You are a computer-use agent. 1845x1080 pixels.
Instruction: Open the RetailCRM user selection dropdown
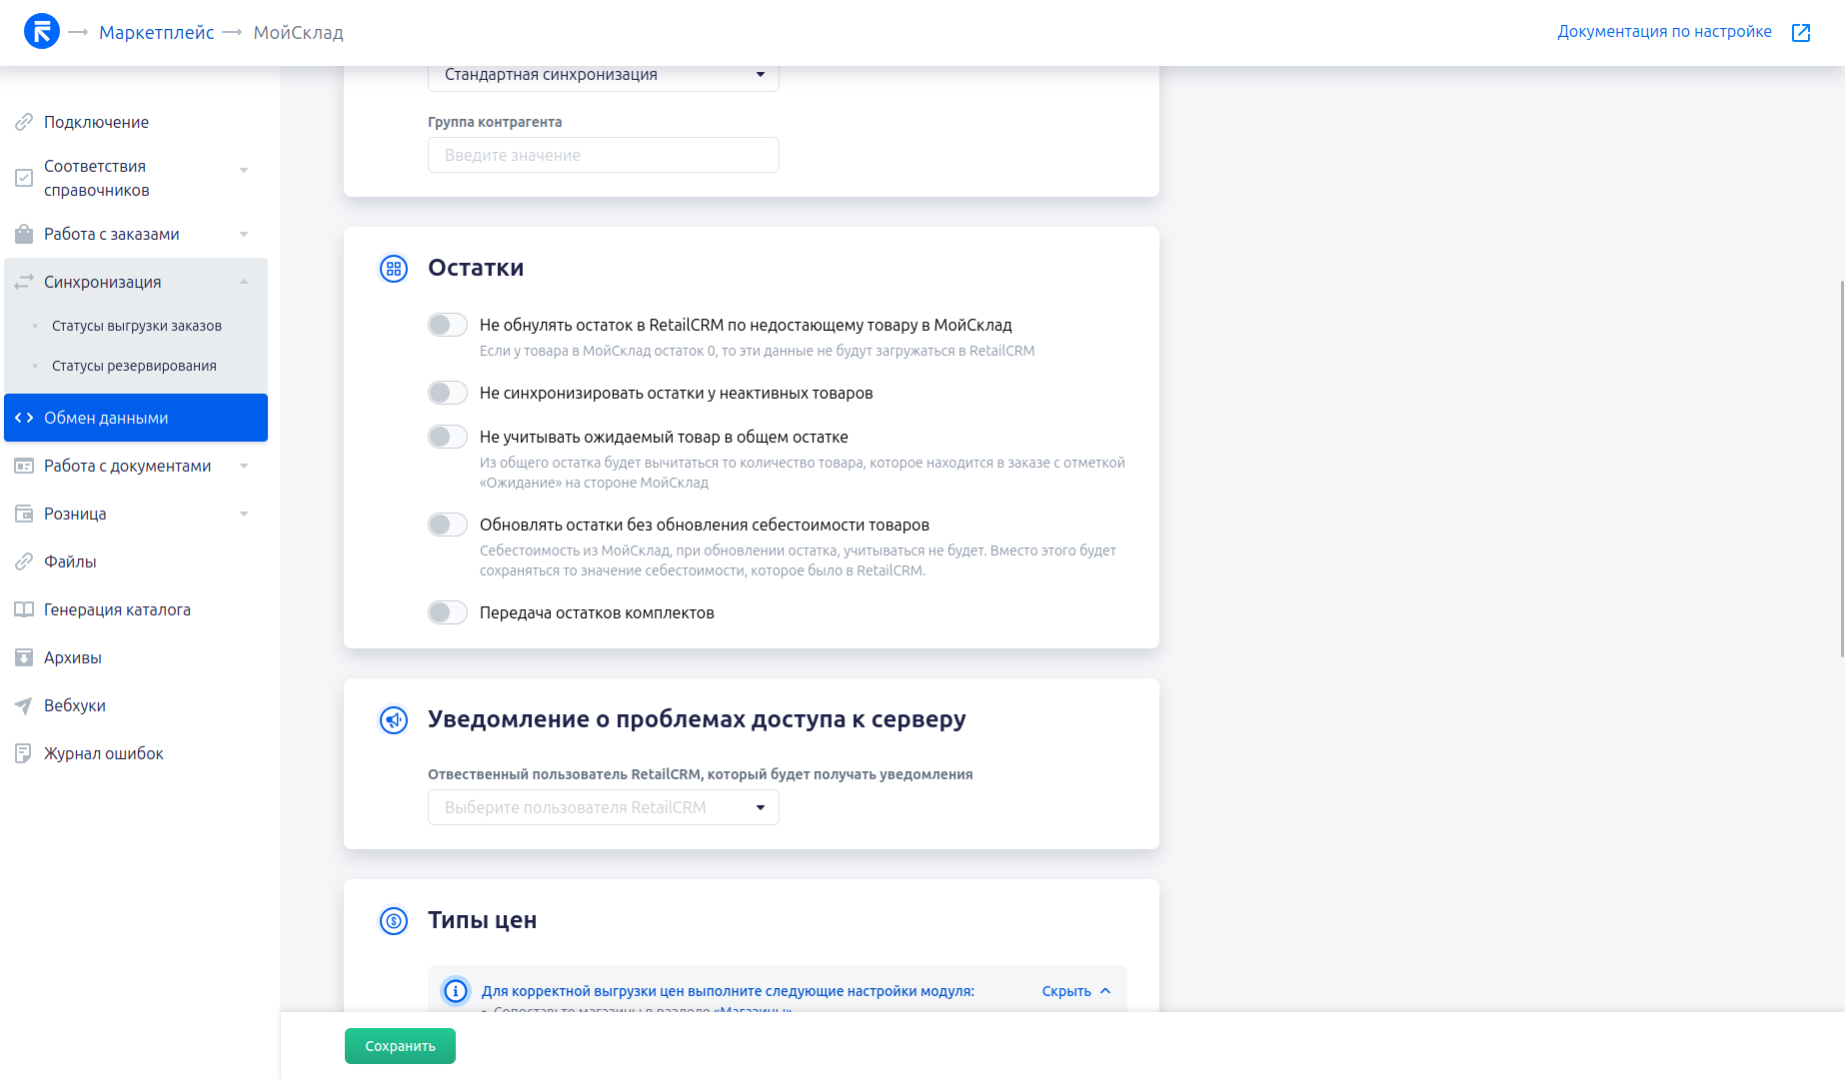click(603, 808)
